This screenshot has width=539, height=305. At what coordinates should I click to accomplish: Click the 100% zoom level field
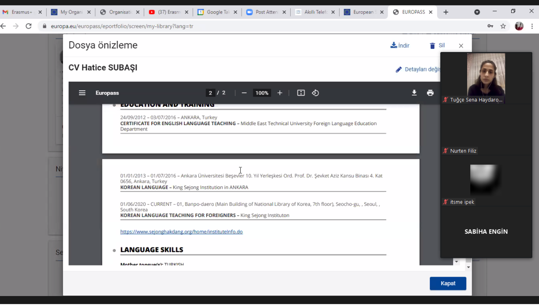(262, 93)
